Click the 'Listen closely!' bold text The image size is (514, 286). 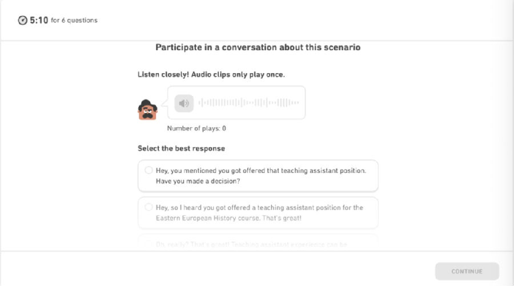(x=163, y=74)
